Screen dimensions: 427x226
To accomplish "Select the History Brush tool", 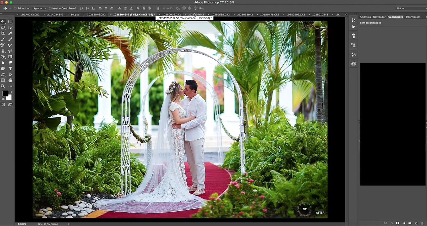I will click(10, 51).
